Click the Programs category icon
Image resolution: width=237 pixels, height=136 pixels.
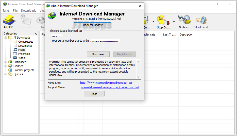click(x=15, y=54)
